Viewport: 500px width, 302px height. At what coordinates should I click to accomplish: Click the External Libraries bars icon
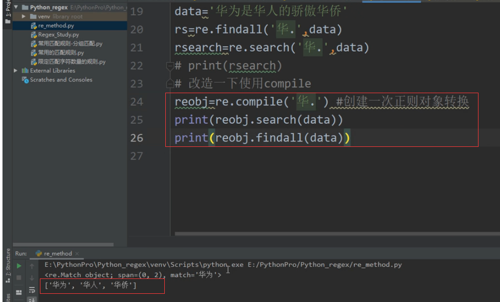25,71
